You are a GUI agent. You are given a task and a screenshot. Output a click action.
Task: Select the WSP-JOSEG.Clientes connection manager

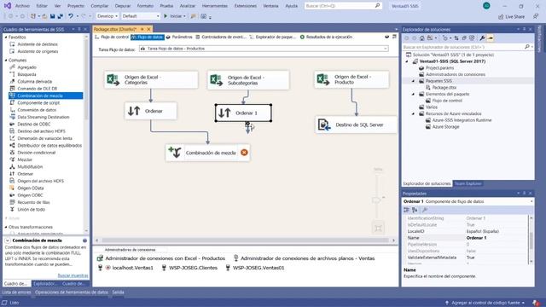click(189, 268)
